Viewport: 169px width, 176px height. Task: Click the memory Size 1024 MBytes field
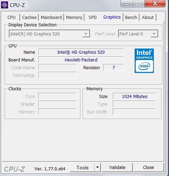coord(135,96)
